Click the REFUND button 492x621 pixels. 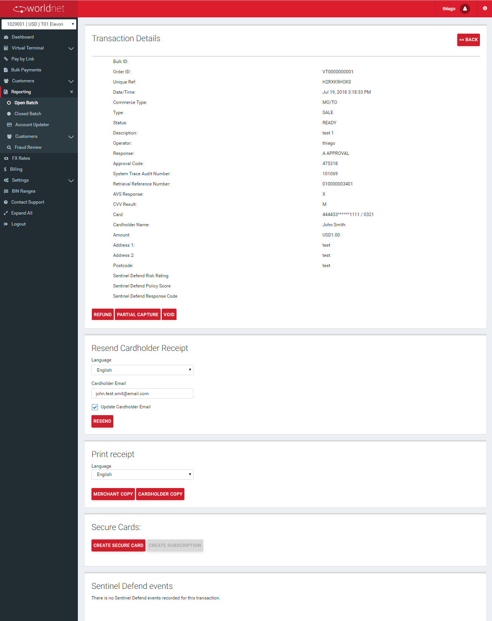pyautogui.click(x=103, y=314)
